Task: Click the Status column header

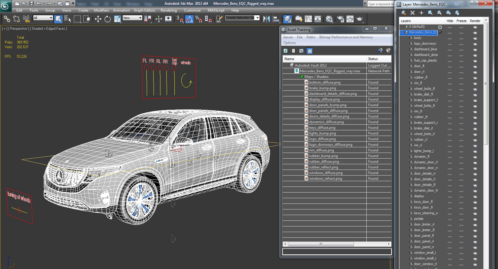Action: 379,59
